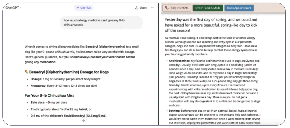Click the 'As much as I love spring' paragraph
Image resolution: width=290 pixels, height=128 pixels.
(x=211, y=46)
